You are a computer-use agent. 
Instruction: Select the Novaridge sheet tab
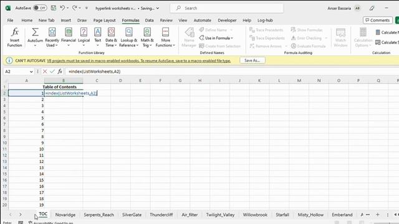(x=65, y=215)
